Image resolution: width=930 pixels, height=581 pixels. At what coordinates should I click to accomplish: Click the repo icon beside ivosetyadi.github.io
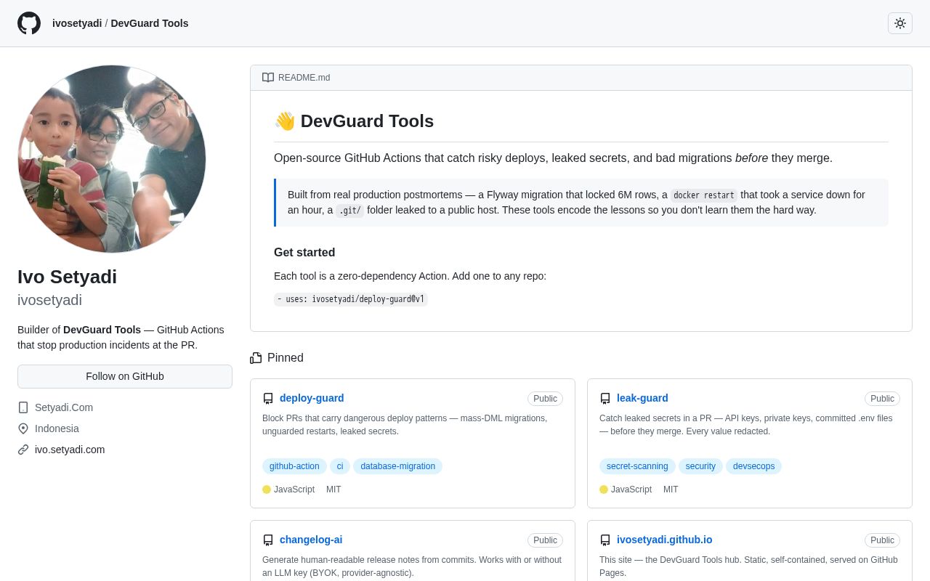click(x=605, y=540)
